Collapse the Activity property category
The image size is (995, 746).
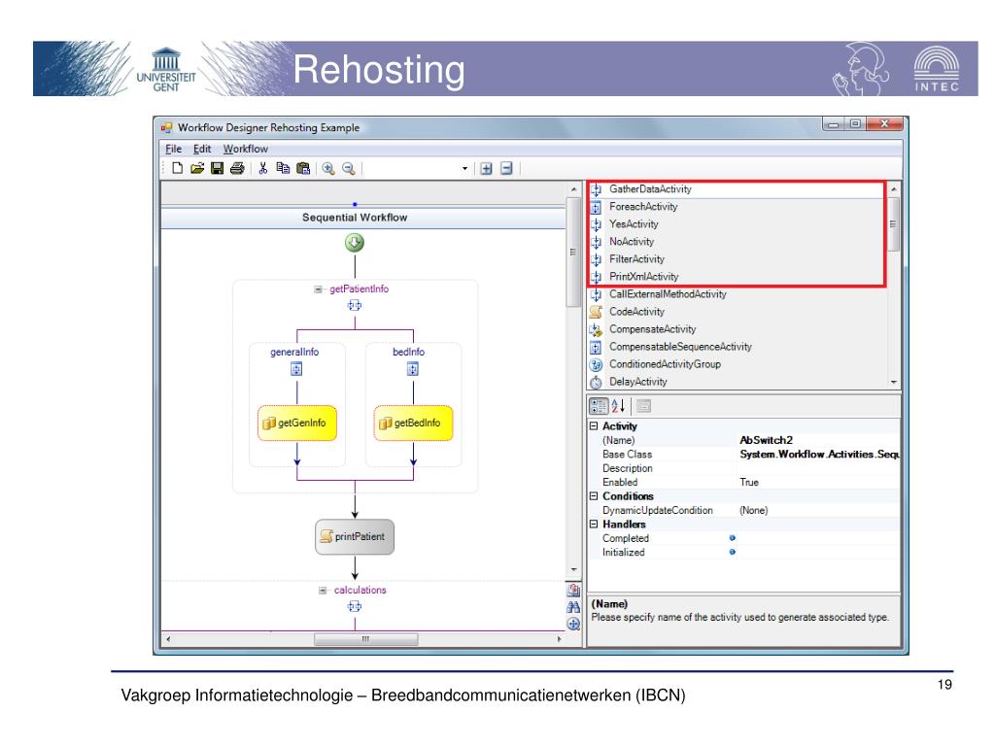point(594,425)
